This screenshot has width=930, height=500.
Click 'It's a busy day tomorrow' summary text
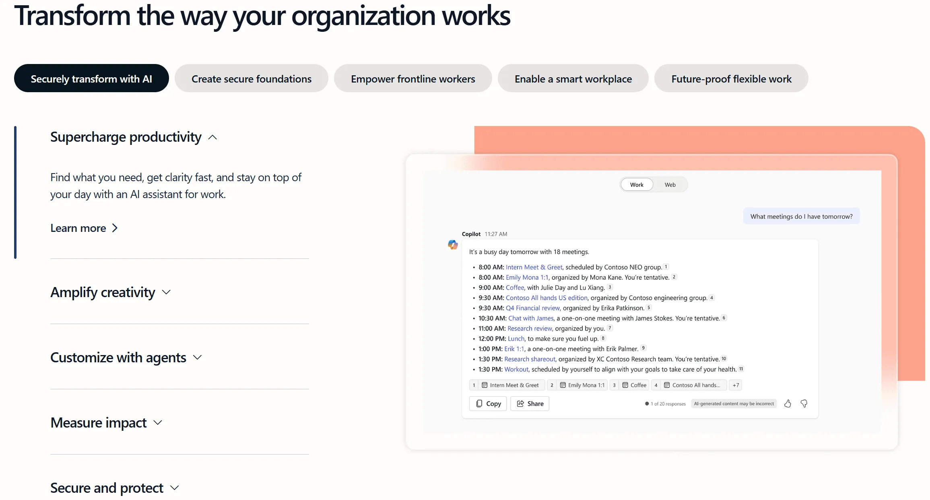click(x=529, y=252)
